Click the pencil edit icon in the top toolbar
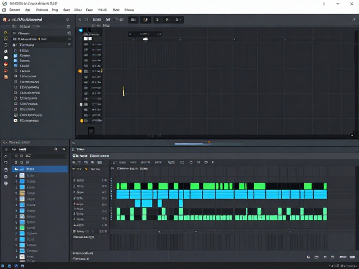The height and width of the screenshot is (269, 359). tap(146, 20)
